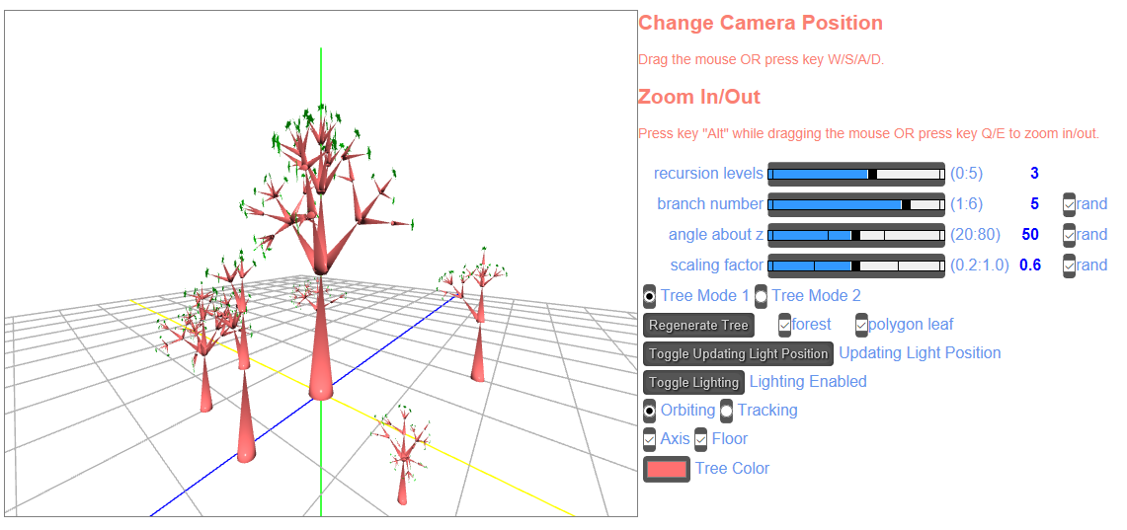
Task: Toggle rand checkbox for branch number
Action: coord(1070,204)
